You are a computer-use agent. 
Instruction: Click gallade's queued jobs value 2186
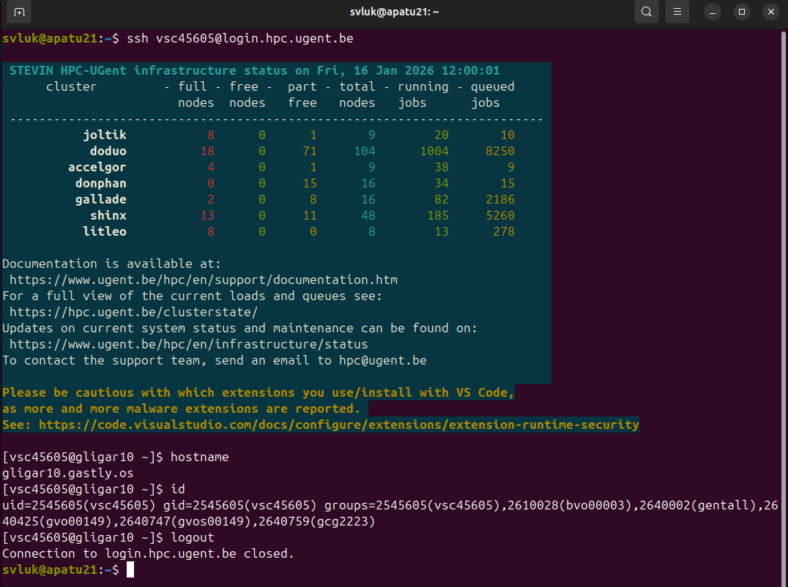[500, 199]
